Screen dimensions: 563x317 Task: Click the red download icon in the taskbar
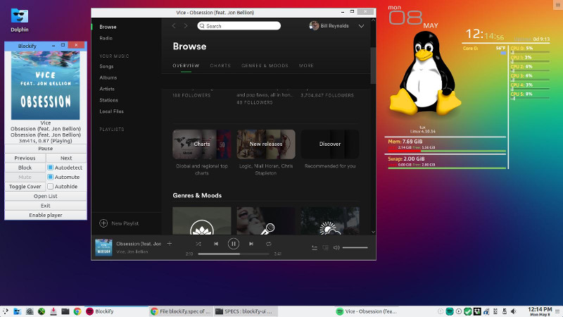pos(53,311)
